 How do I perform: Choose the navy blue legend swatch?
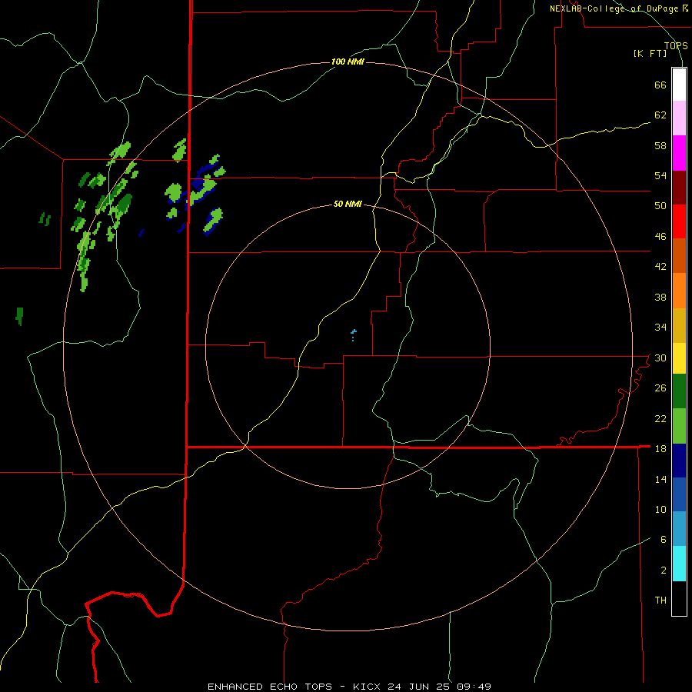(679, 461)
